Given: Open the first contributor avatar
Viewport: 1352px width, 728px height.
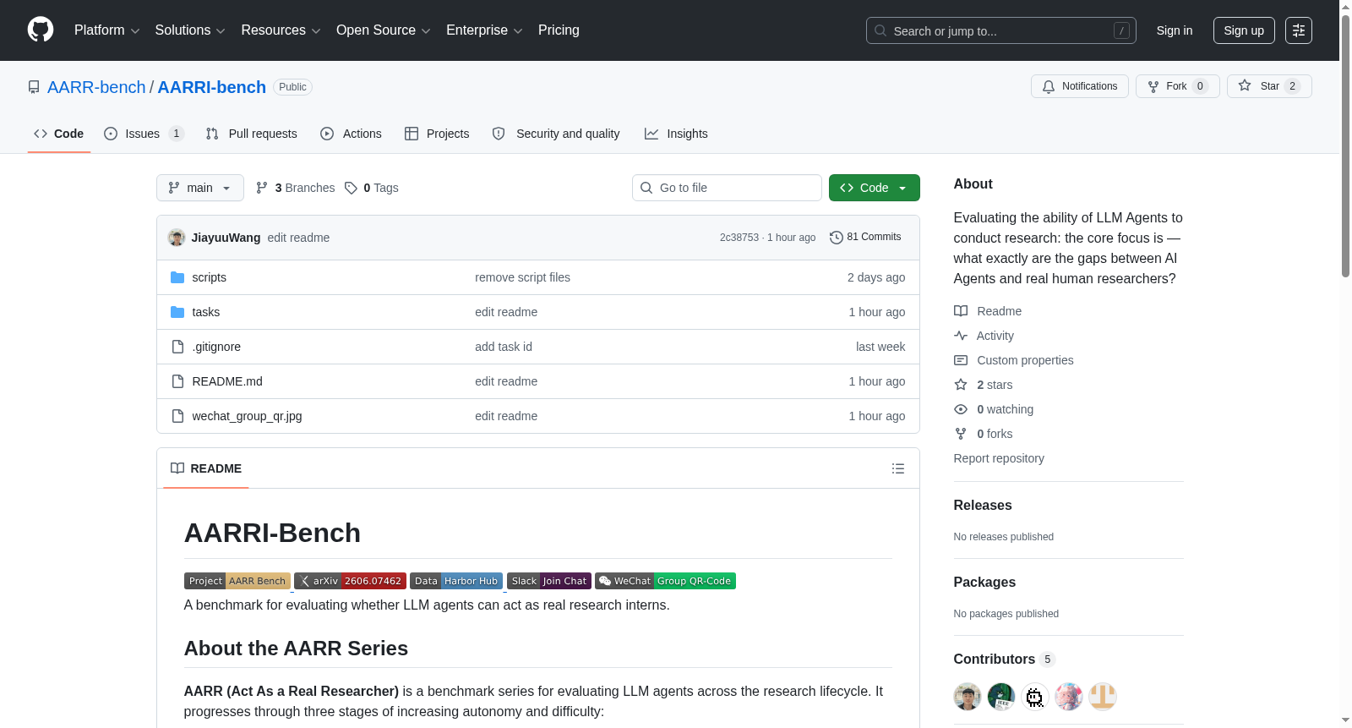Looking at the screenshot, I should (x=968, y=697).
